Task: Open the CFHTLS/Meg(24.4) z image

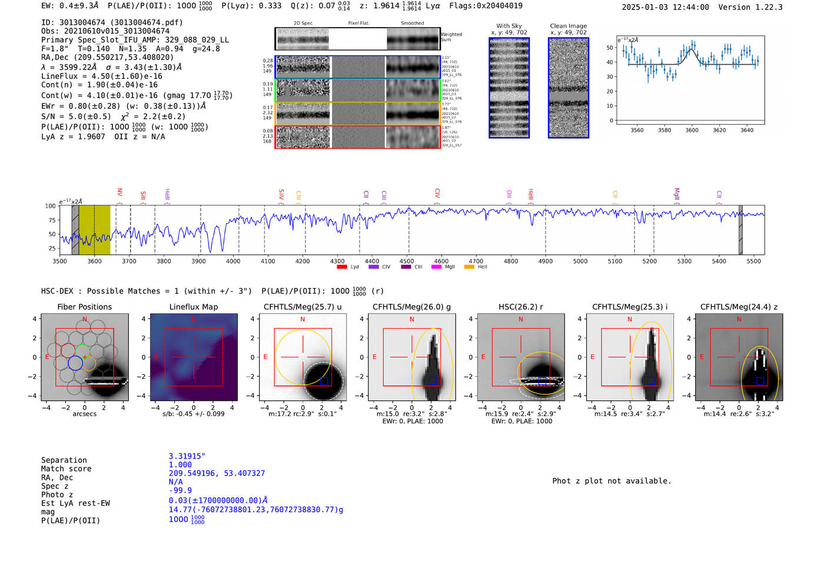Action: [739, 357]
